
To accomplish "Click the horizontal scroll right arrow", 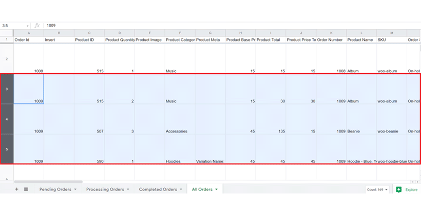I will click(417, 182).
